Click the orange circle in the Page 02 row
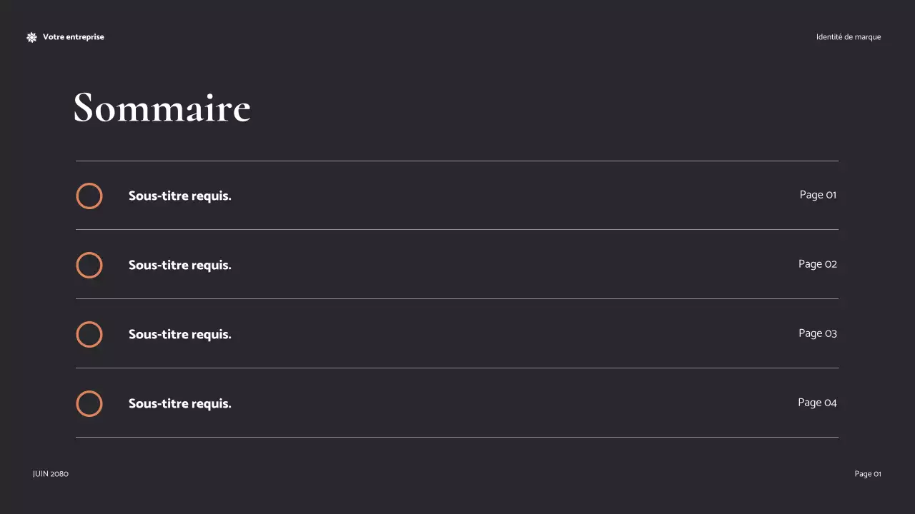Viewport: 915px width, 514px height. click(89, 266)
